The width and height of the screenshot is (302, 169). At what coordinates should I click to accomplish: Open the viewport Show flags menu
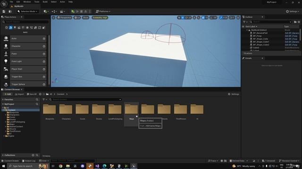[x=85, y=18]
